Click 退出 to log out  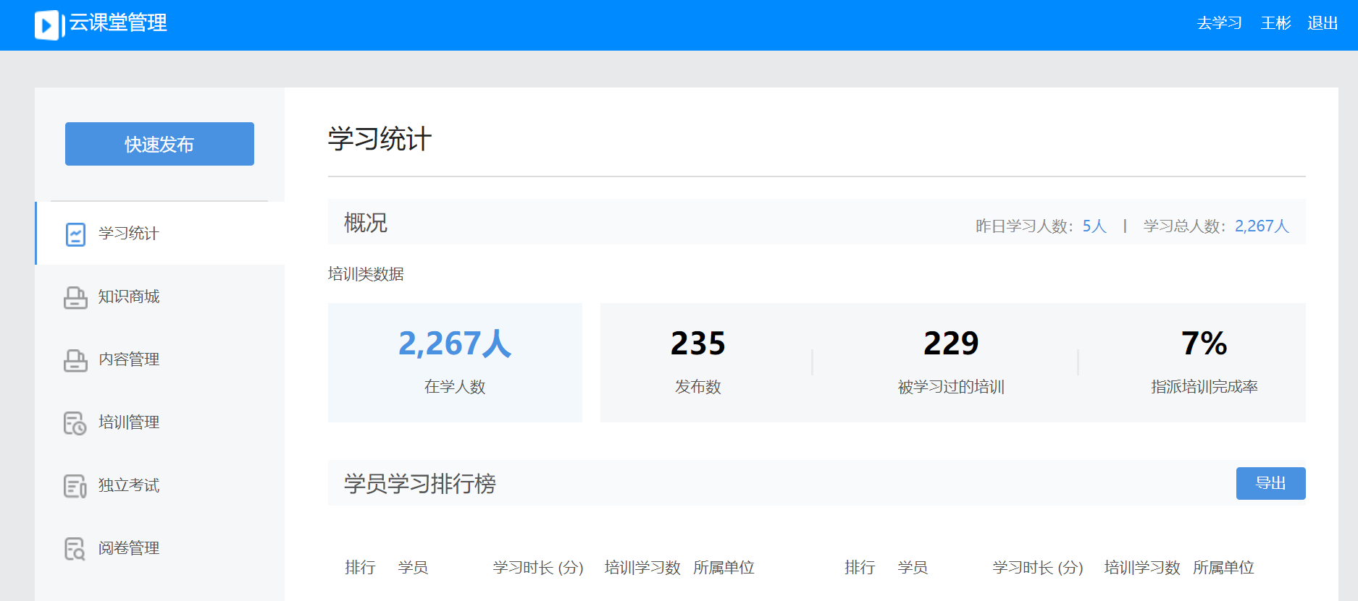coord(1322,23)
